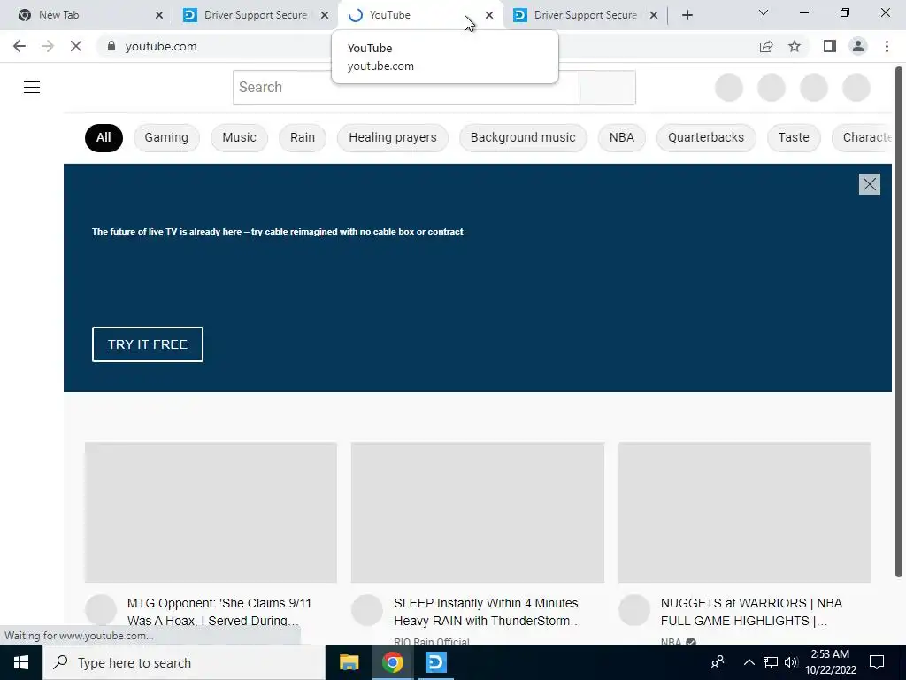Show hidden system tray icons

[749, 662]
